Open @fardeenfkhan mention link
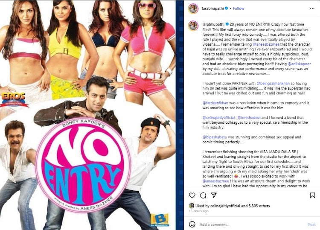The width and height of the screenshot is (320, 230). click(x=215, y=103)
